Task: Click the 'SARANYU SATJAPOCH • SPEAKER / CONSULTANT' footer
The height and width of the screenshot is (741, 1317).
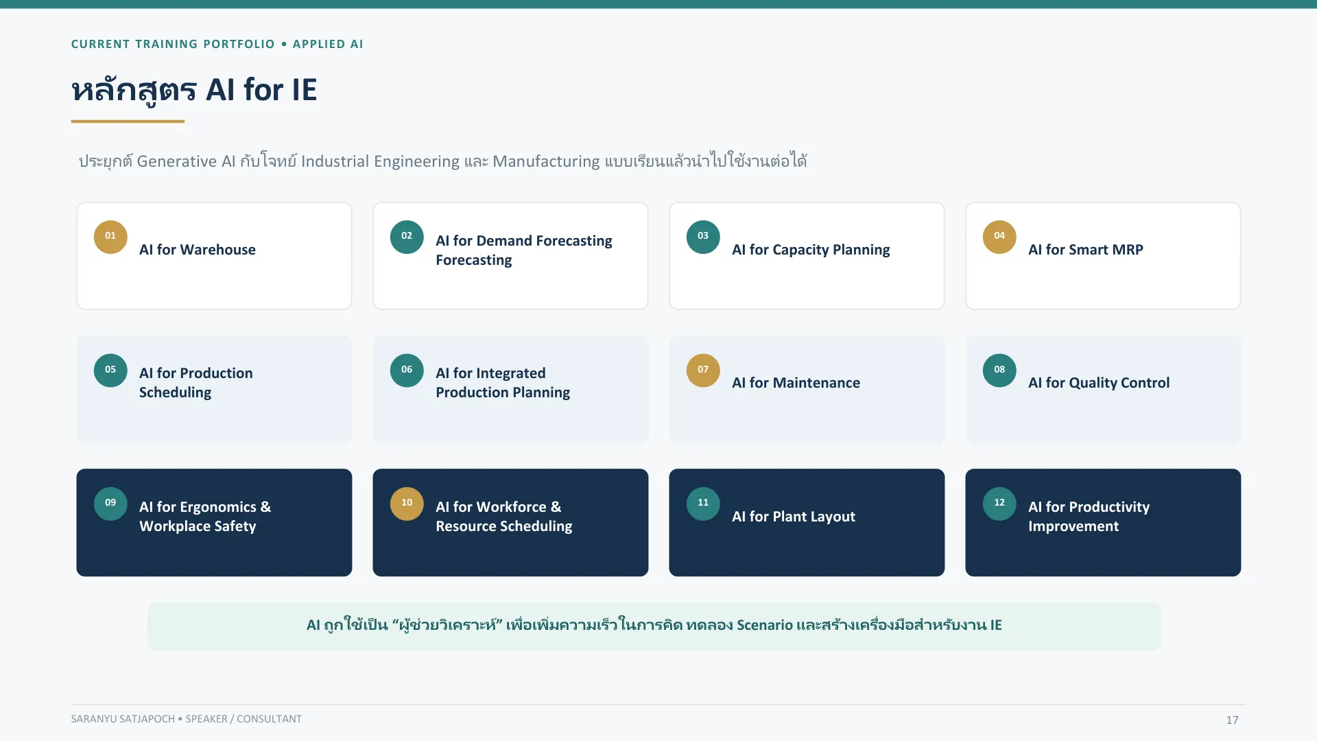Action: (187, 719)
